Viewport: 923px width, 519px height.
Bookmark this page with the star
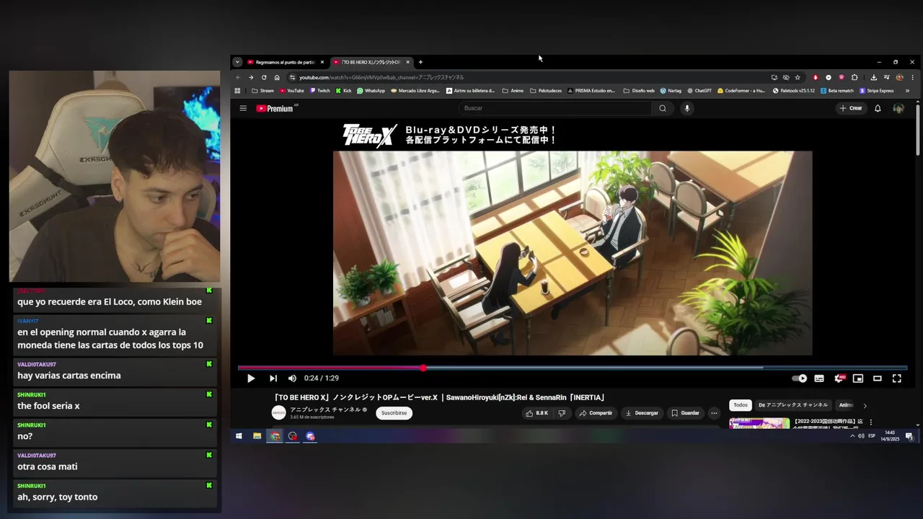click(798, 77)
